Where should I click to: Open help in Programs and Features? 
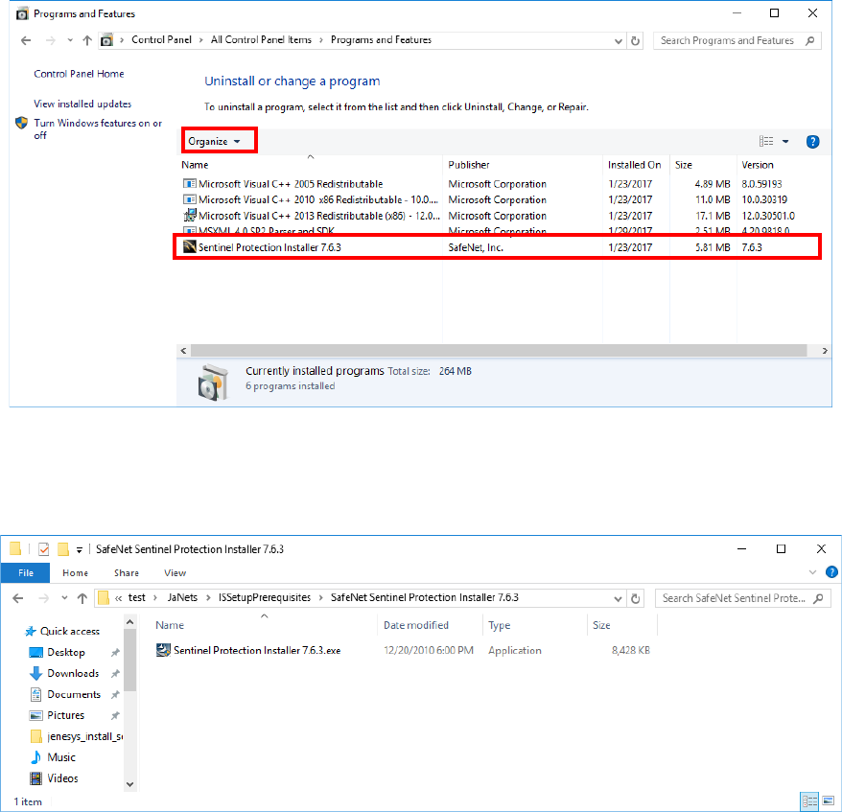point(812,142)
